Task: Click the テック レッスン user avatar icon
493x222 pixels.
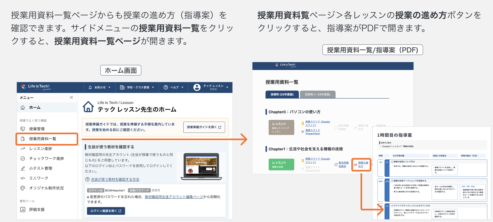Action: click(x=197, y=87)
